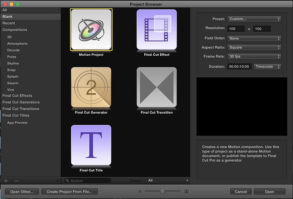Click the yellow minimize window button

click(x=11, y=4)
